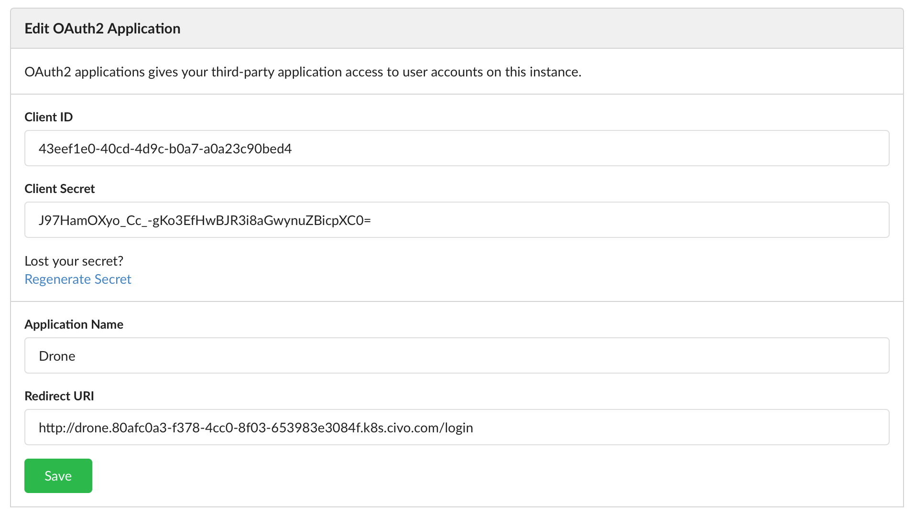
Task: Click the Edit OAuth2 Application heading
Action: pos(102,29)
